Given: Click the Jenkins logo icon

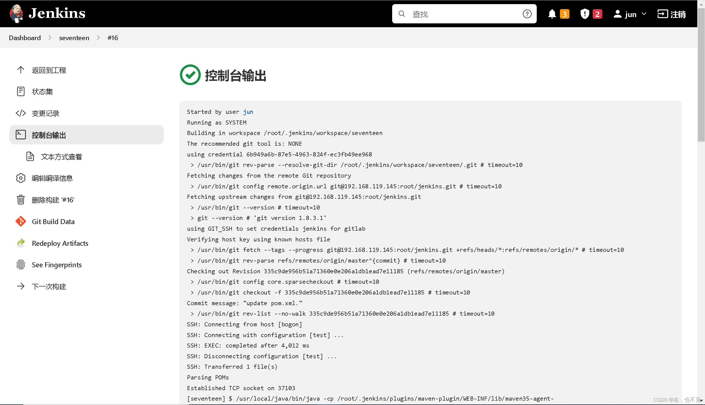Looking at the screenshot, I should [16, 13].
